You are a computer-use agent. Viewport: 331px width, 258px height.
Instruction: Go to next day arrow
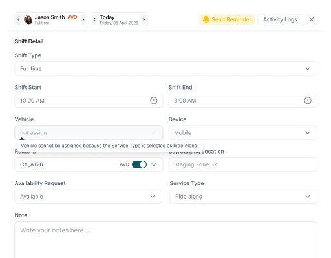coord(144,19)
